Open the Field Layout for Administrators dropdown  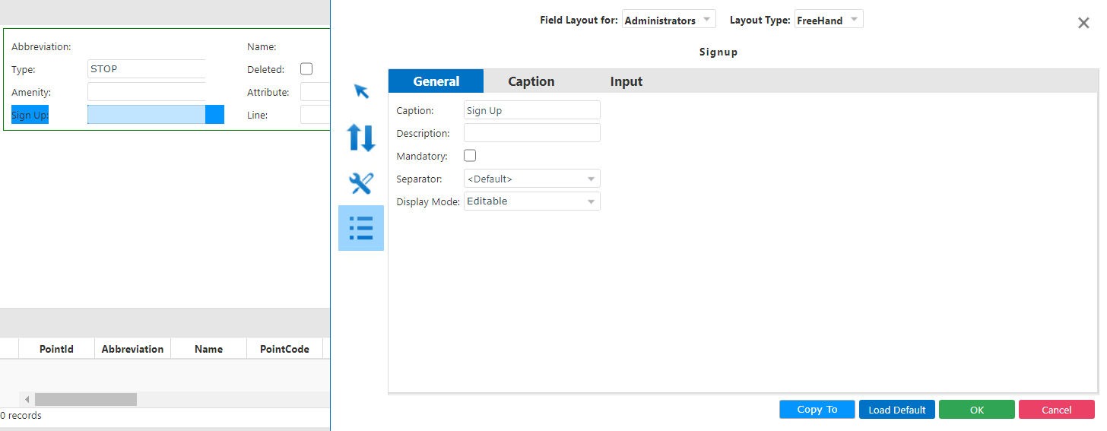coord(668,20)
